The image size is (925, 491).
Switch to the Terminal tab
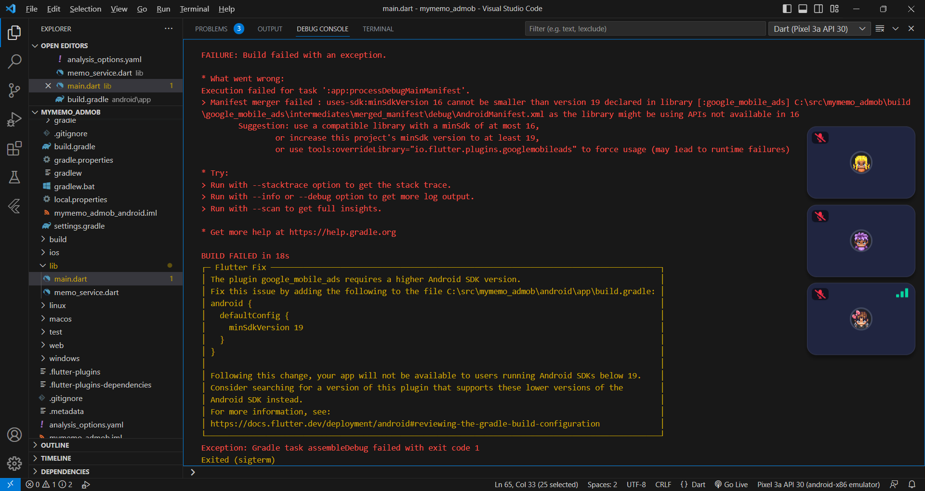tap(378, 29)
